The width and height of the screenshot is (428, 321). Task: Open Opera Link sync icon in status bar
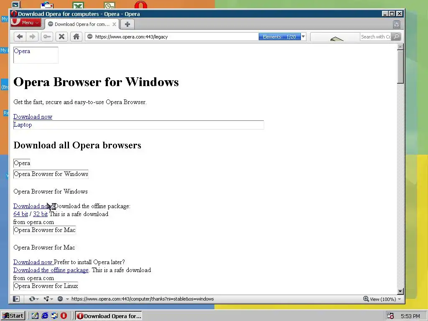(x=32, y=299)
